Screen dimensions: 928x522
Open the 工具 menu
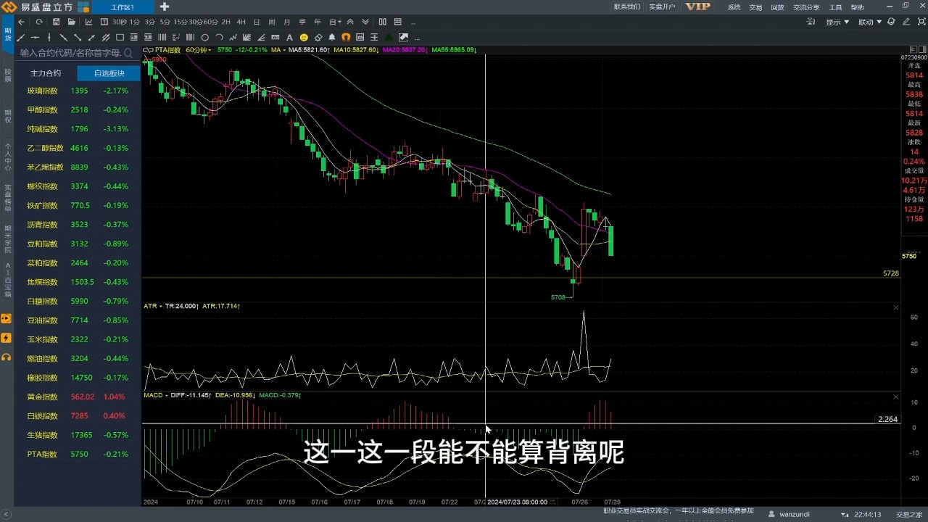[x=835, y=7]
